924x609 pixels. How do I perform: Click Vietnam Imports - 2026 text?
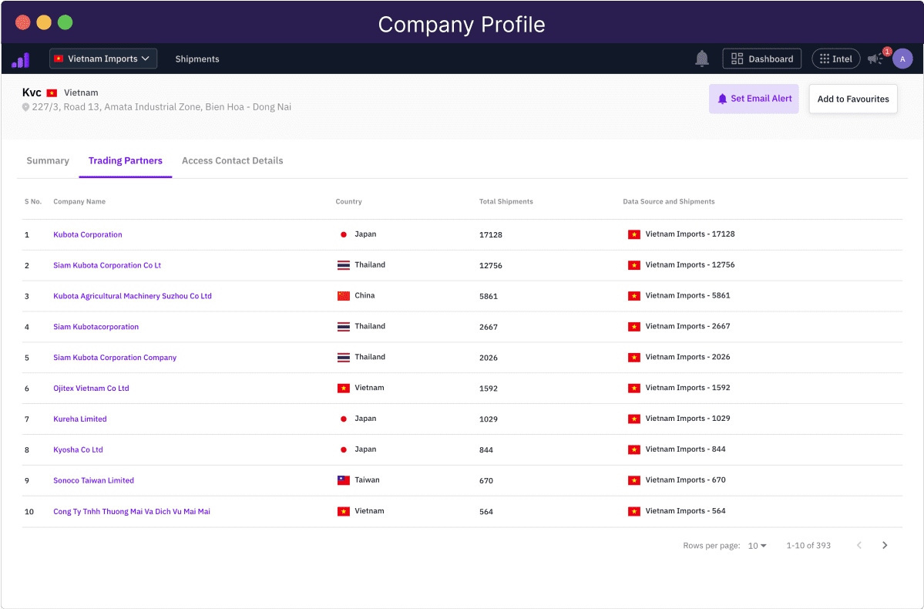point(687,357)
